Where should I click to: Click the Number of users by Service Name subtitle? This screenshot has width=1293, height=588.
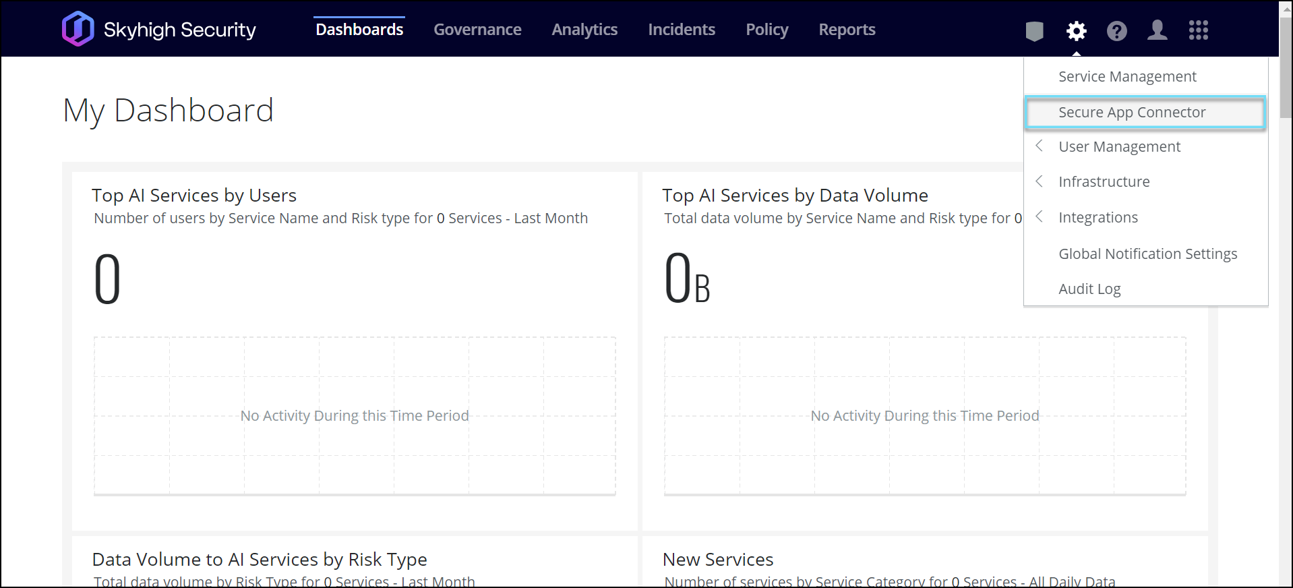click(x=340, y=218)
